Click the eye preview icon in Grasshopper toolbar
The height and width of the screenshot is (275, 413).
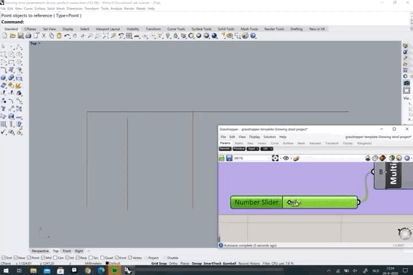point(286,158)
